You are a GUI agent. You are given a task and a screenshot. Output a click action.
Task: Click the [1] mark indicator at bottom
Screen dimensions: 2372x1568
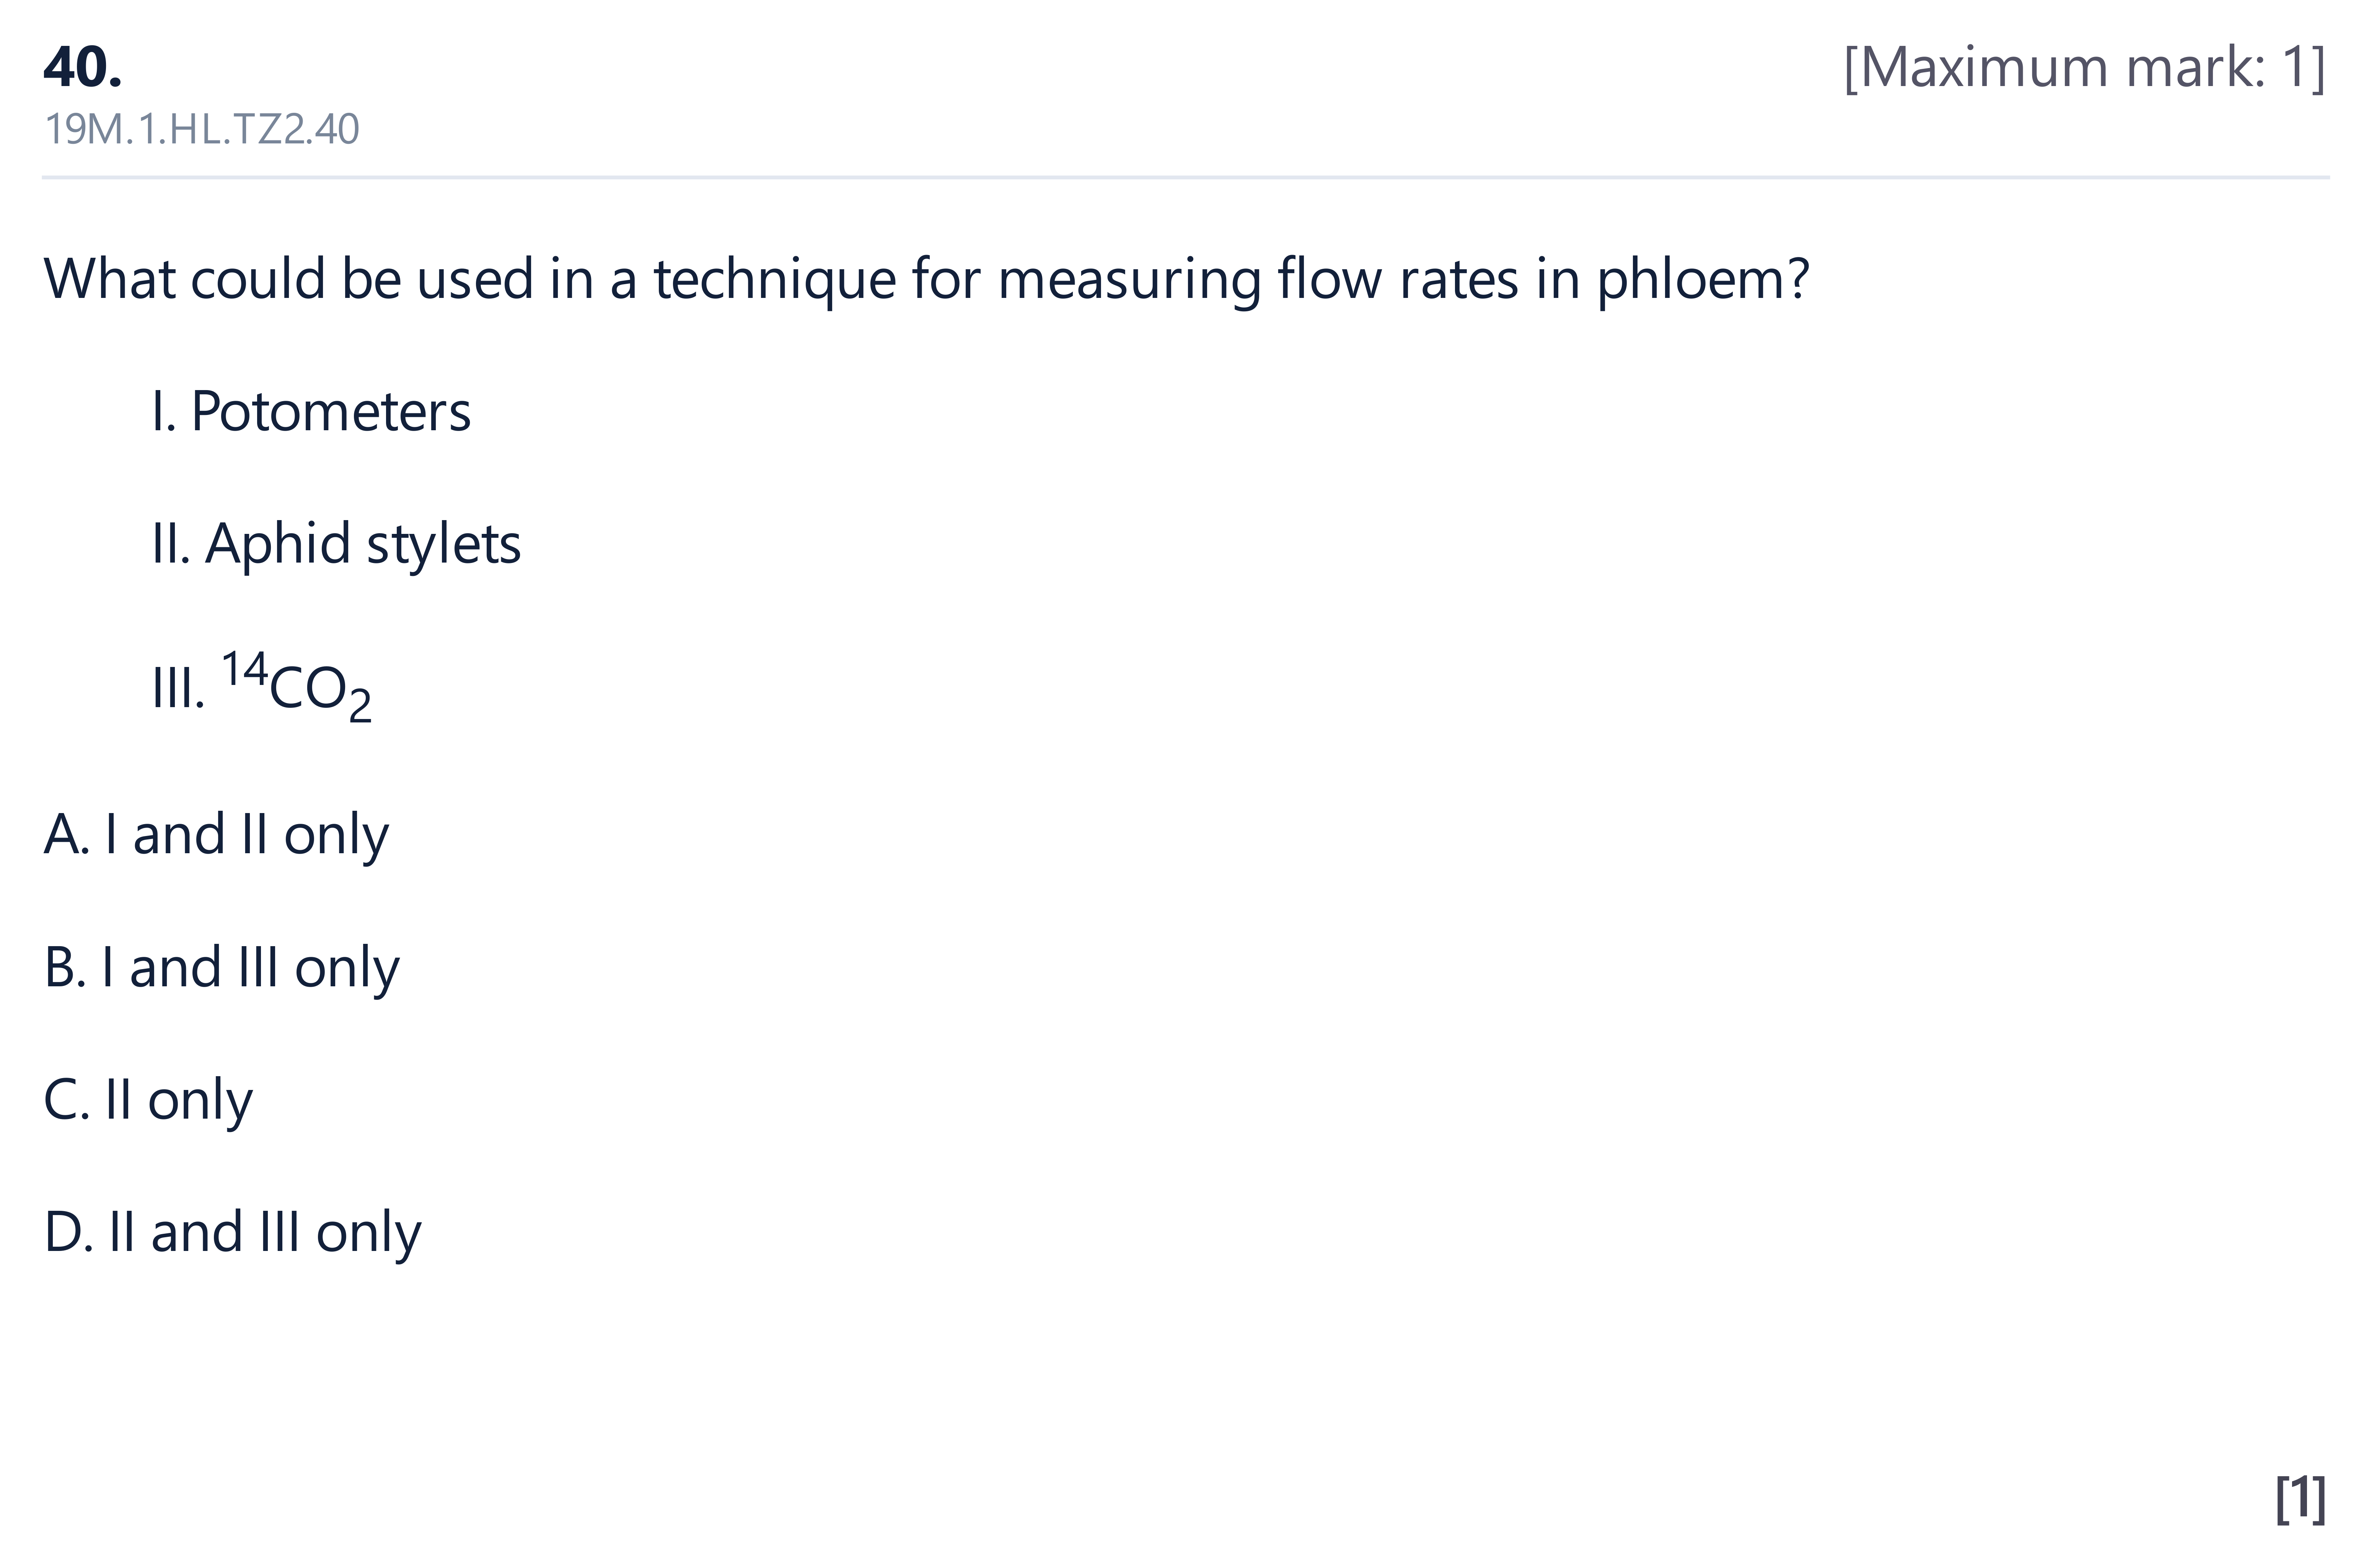tap(2301, 1498)
